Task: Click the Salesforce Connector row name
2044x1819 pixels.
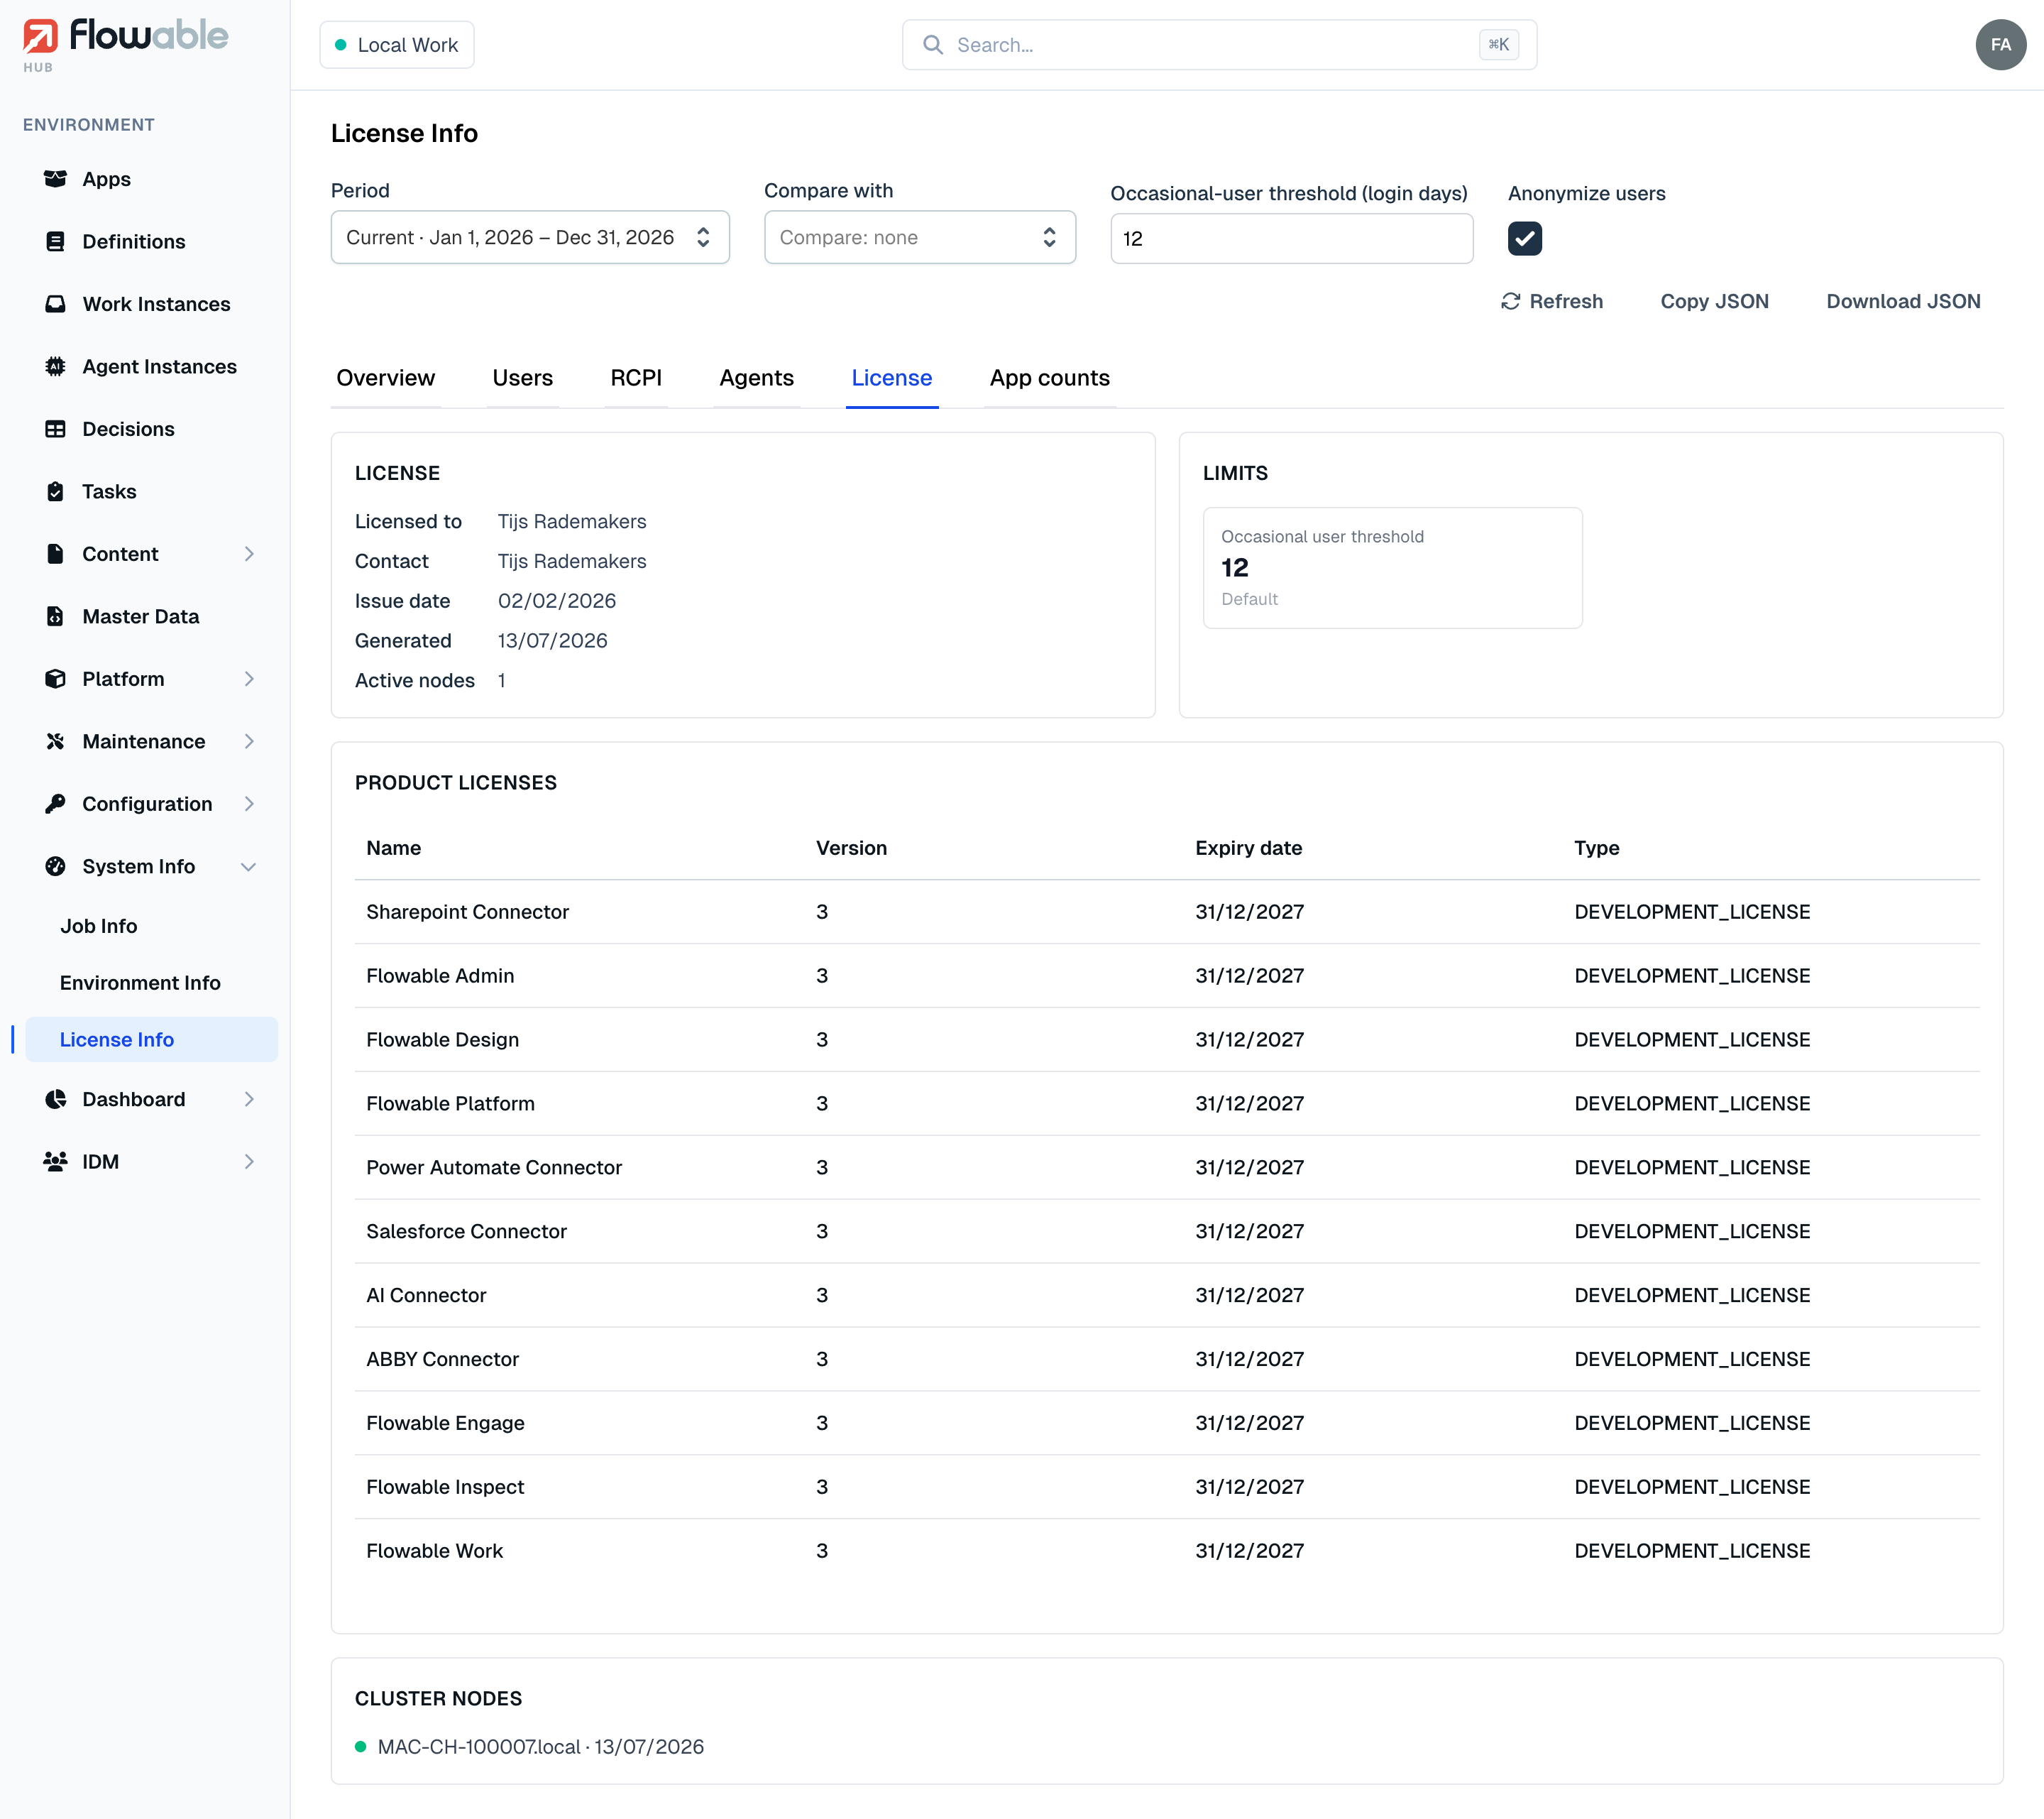Action: (x=466, y=1232)
